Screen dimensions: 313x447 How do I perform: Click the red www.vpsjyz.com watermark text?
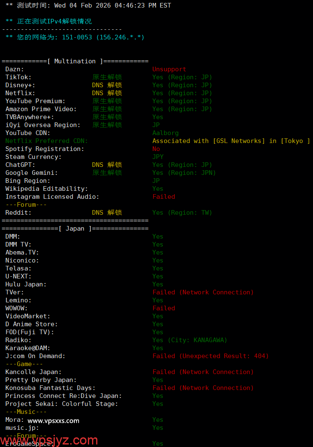click(49, 440)
